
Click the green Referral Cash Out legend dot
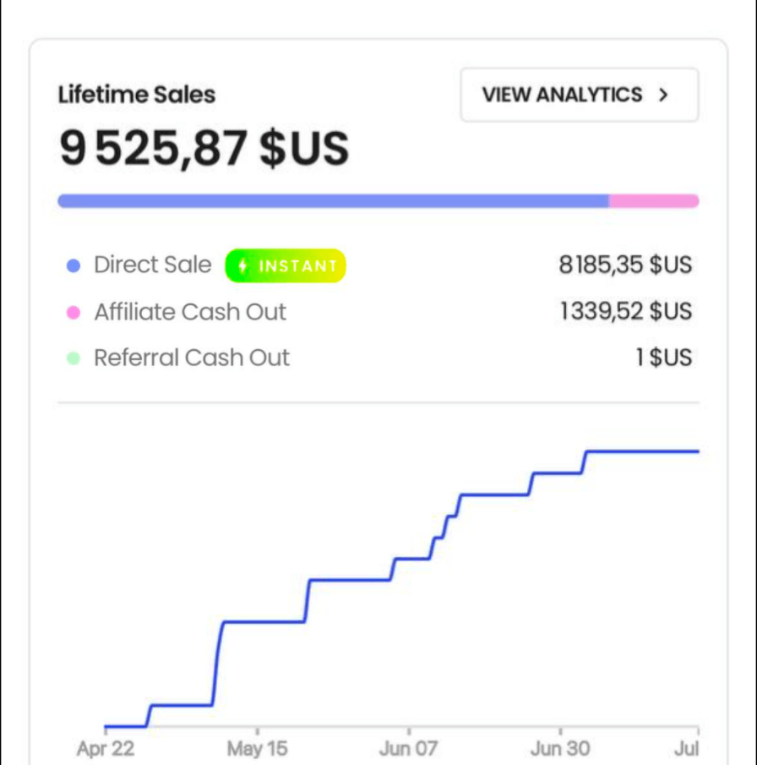(74, 358)
